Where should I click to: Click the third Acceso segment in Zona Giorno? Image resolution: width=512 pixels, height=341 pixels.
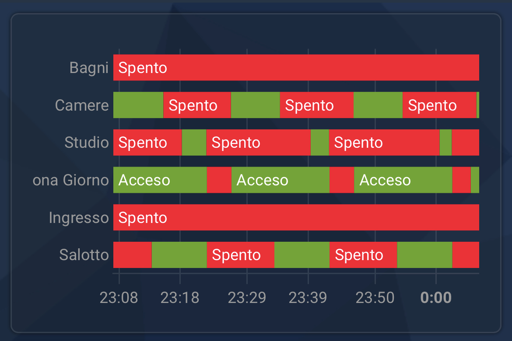pyautogui.click(x=403, y=180)
